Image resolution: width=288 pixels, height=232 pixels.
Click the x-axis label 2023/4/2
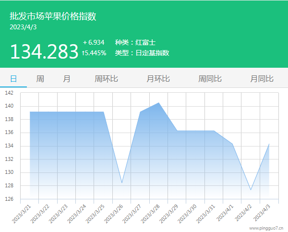(243, 213)
